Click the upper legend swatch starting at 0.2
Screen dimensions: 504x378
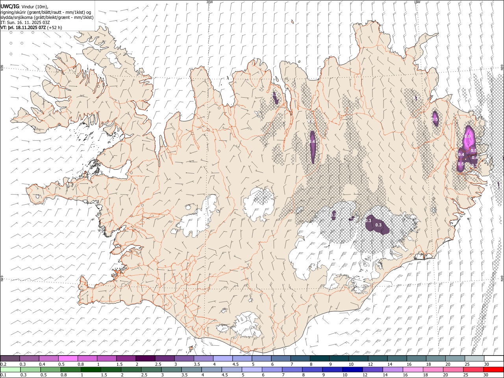(x=10, y=358)
